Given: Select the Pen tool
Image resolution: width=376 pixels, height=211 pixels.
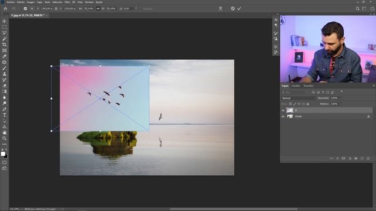Looking at the screenshot, I should (4, 109).
